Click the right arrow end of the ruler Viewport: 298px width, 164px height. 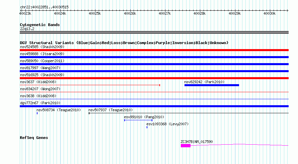288,10
